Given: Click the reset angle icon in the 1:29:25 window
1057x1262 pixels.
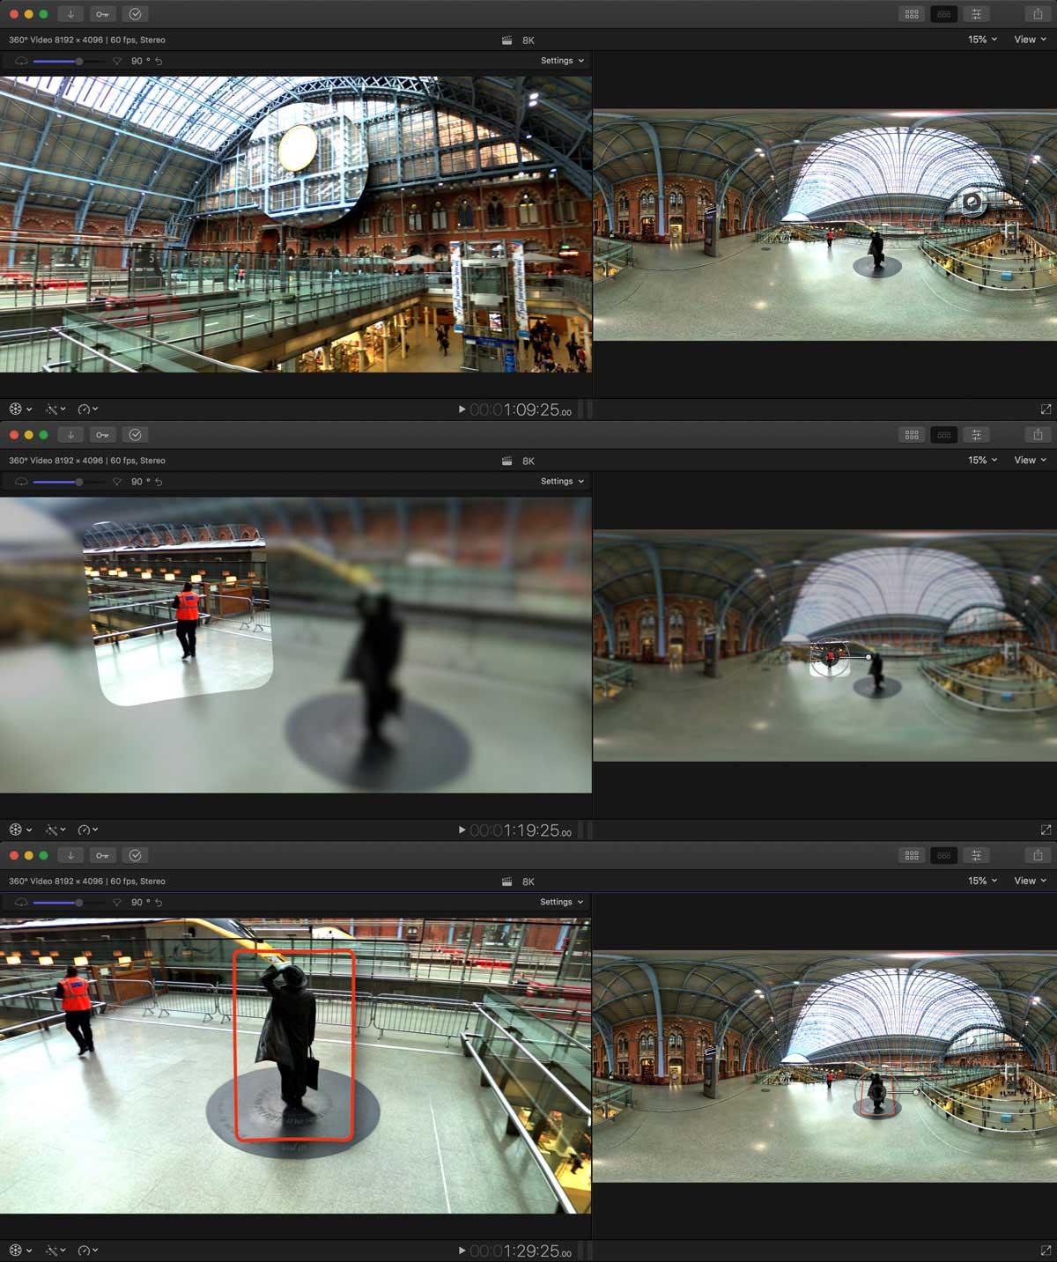Looking at the screenshot, I should click(159, 904).
